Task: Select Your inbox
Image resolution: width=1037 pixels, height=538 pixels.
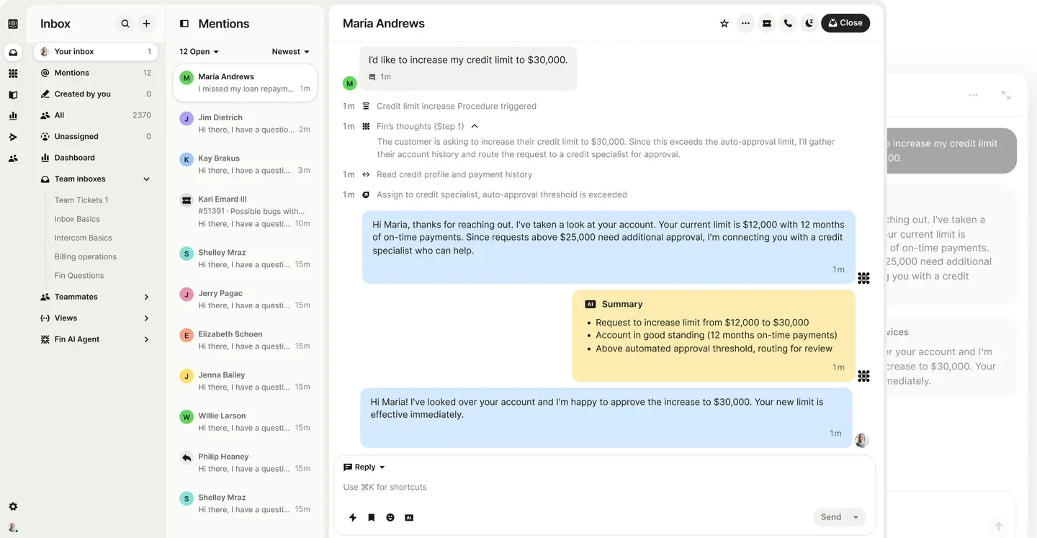Action: point(96,52)
